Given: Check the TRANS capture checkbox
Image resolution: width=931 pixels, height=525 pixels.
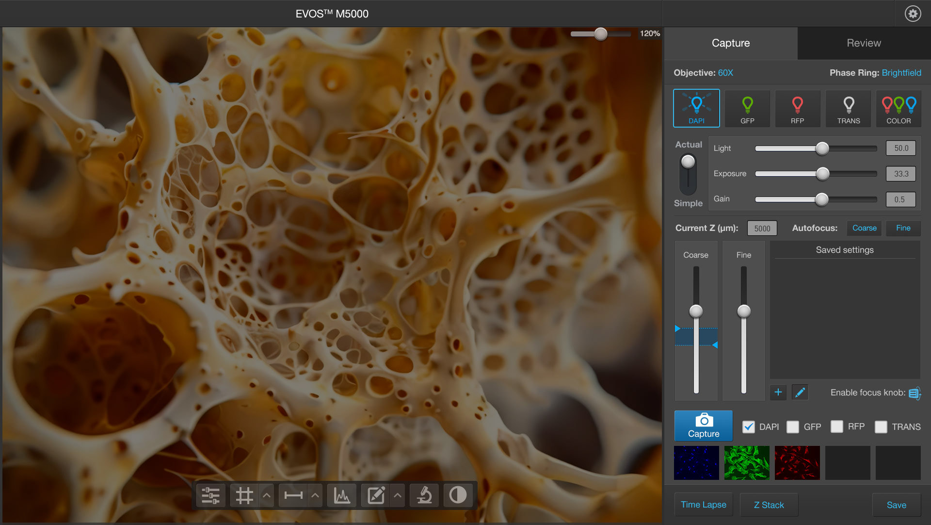Looking at the screenshot, I should tap(881, 427).
